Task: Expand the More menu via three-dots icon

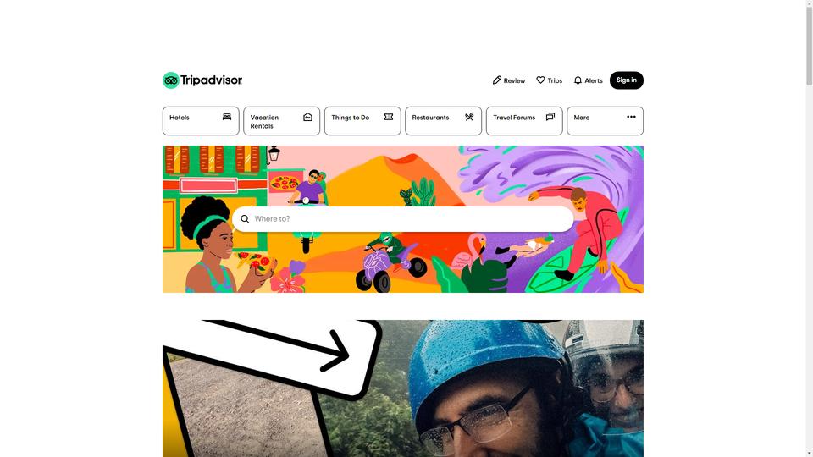Action: pyautogui.click(x=631, y=117)
